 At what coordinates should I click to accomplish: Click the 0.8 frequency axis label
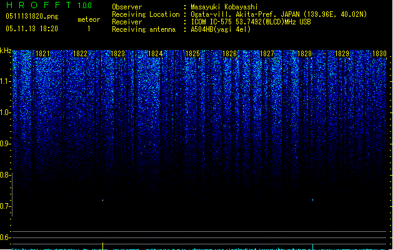[5, 175]
